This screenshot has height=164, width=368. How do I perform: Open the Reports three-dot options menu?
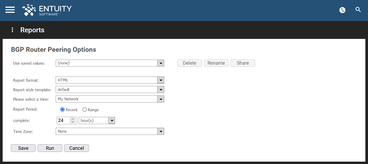(12, 30)
